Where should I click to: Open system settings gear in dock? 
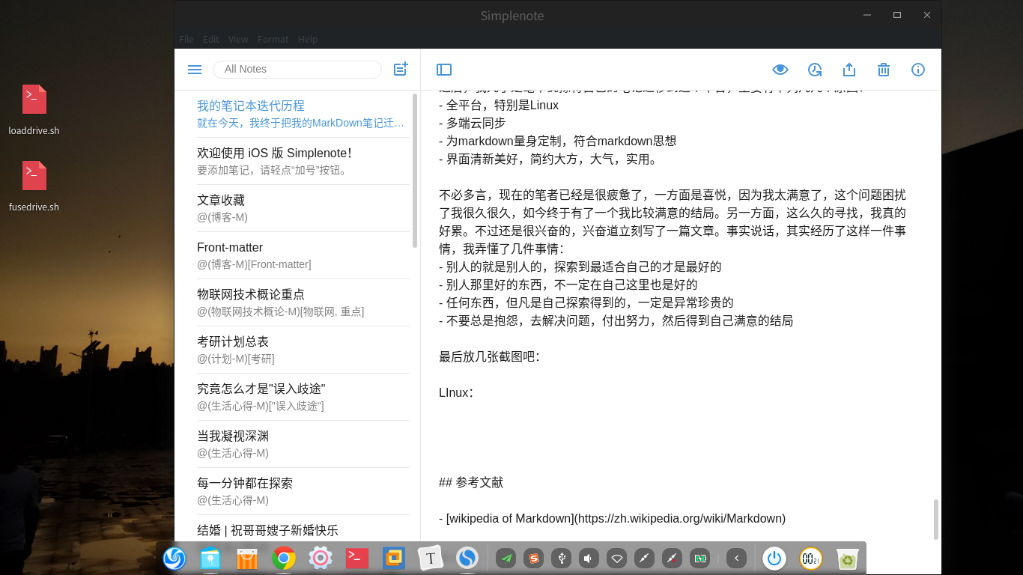(321, 558)
